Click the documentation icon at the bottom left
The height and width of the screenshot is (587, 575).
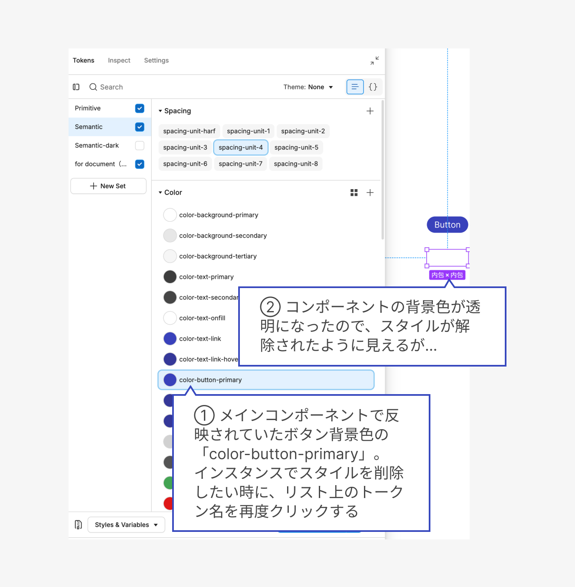pyautogui.click(x=78, y=525)
